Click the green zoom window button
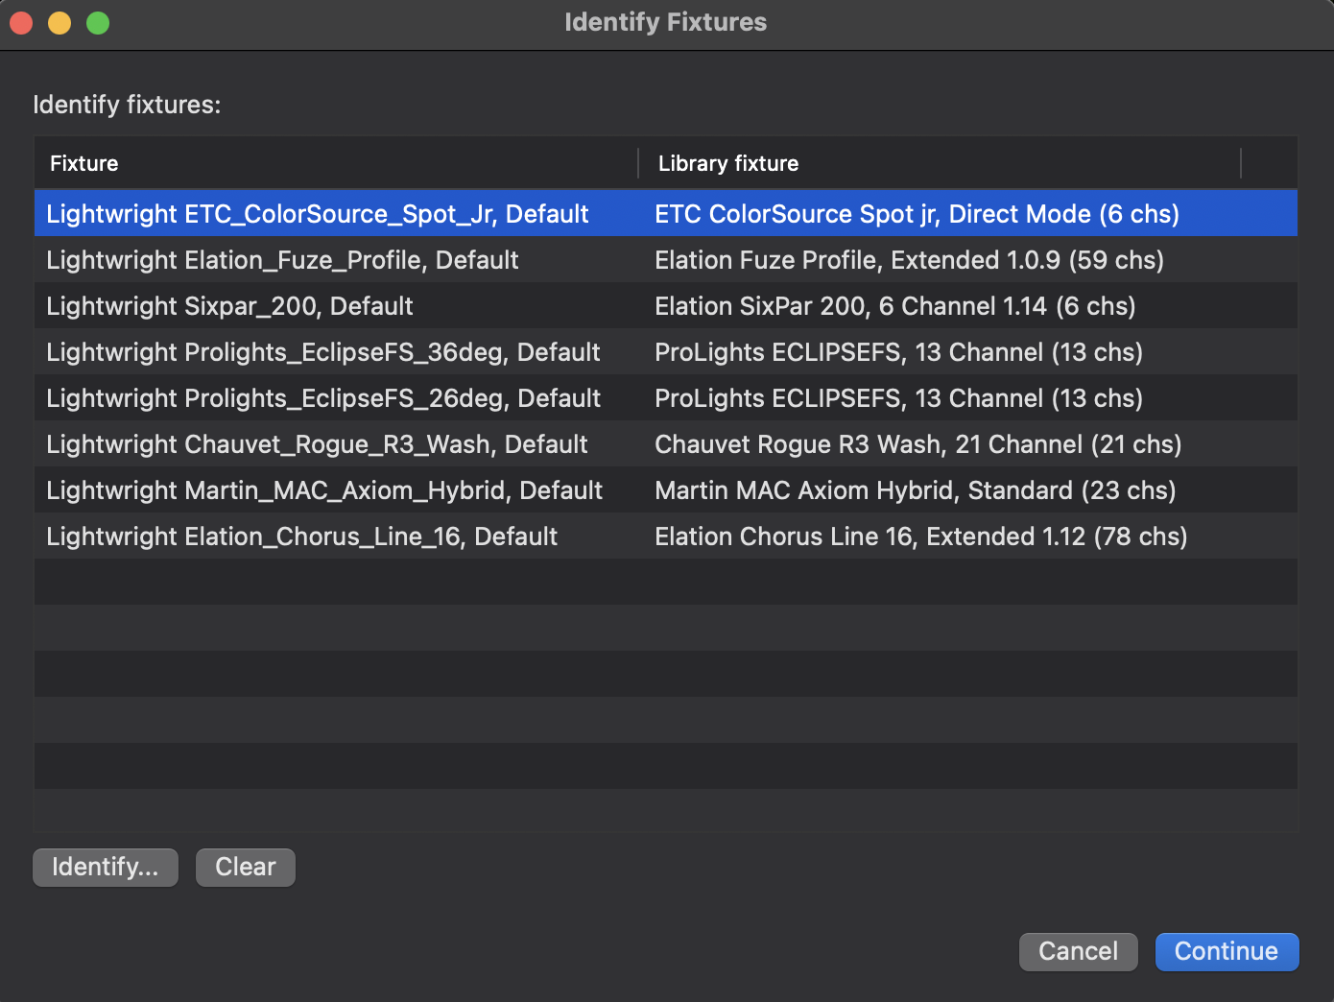The height and width of the screenshot is (1002, 1334). pos(98,22)
